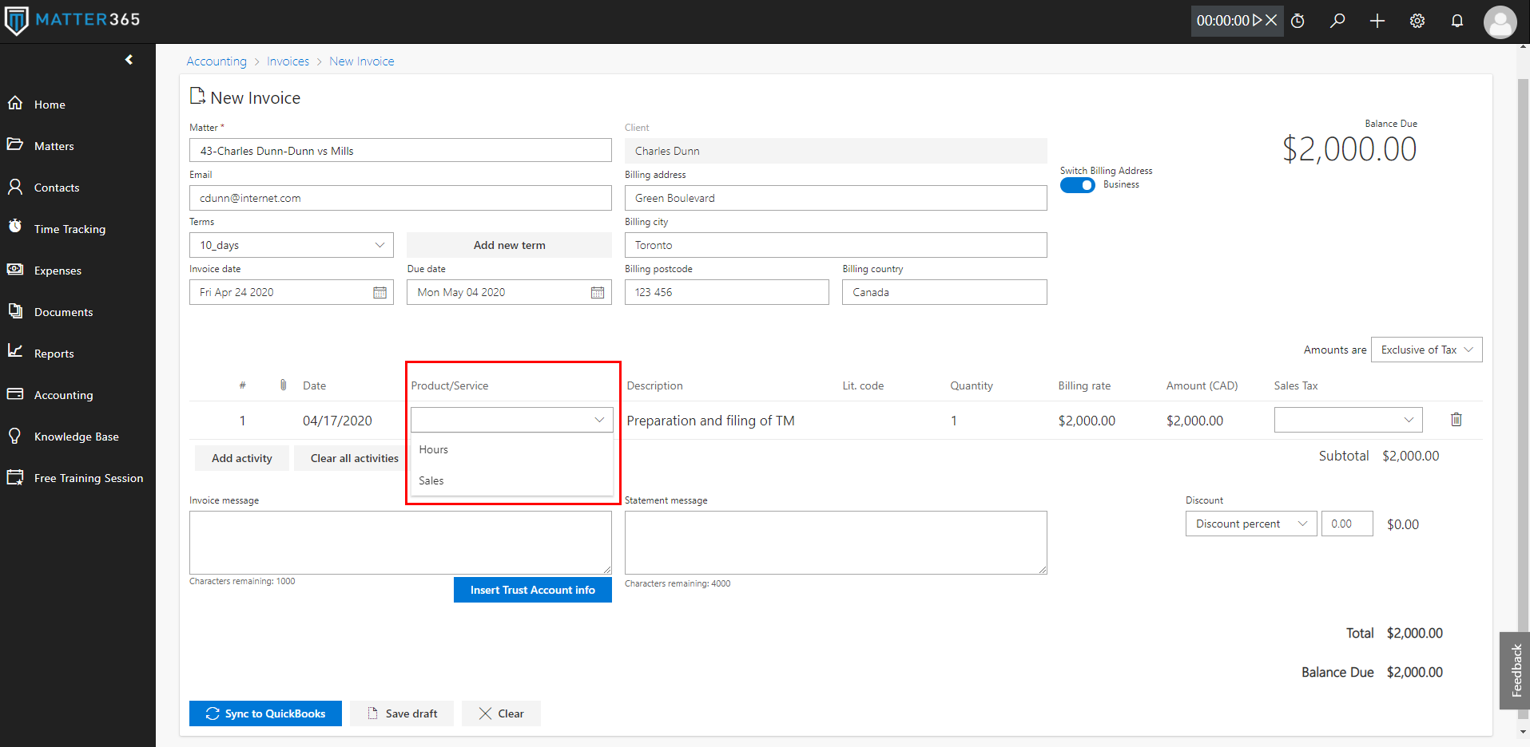Open the Sales Tax dropdown on the line item
1530x747 pixels.
point(1349,420)
